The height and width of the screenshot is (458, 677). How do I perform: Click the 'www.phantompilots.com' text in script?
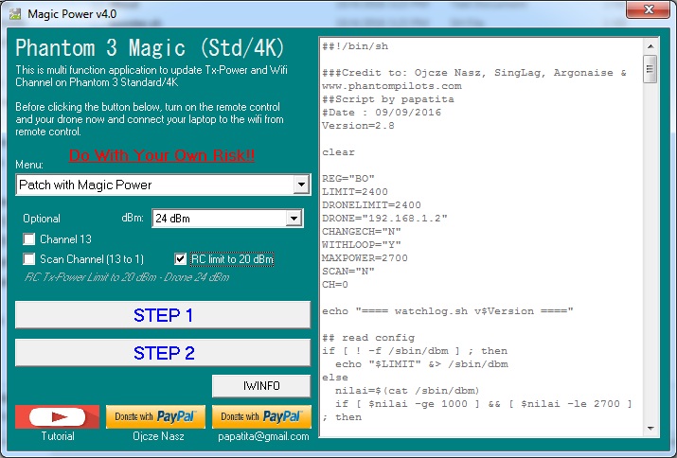click(392, 86)
